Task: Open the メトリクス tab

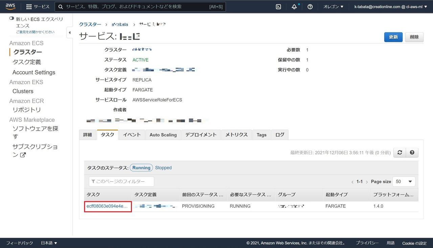Action: [x=237, y=135]
